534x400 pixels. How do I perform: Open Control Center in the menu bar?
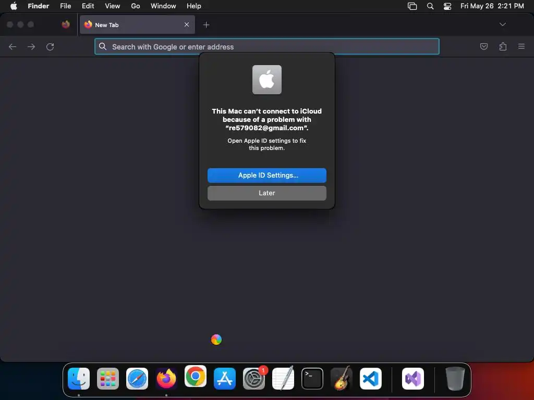tap(447, 6)
